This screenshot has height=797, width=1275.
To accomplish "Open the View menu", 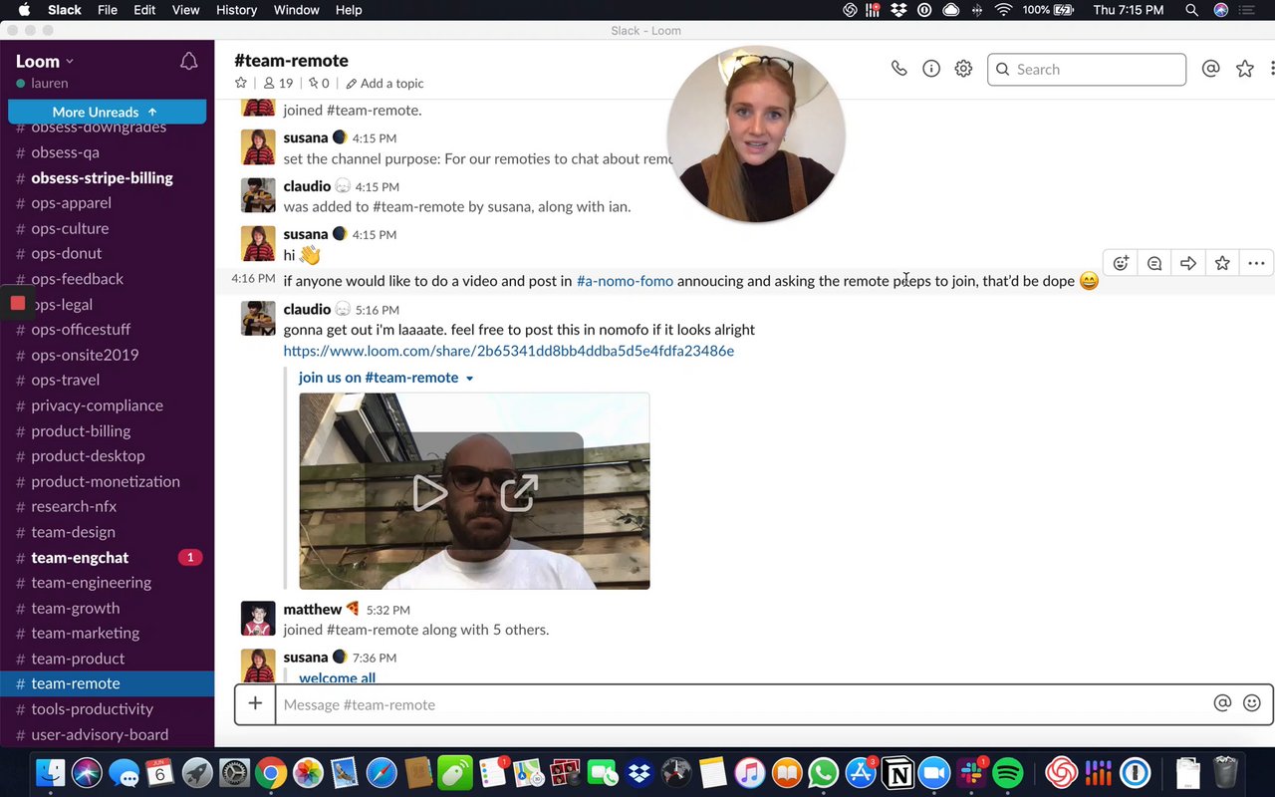I will tap(185, 10).
